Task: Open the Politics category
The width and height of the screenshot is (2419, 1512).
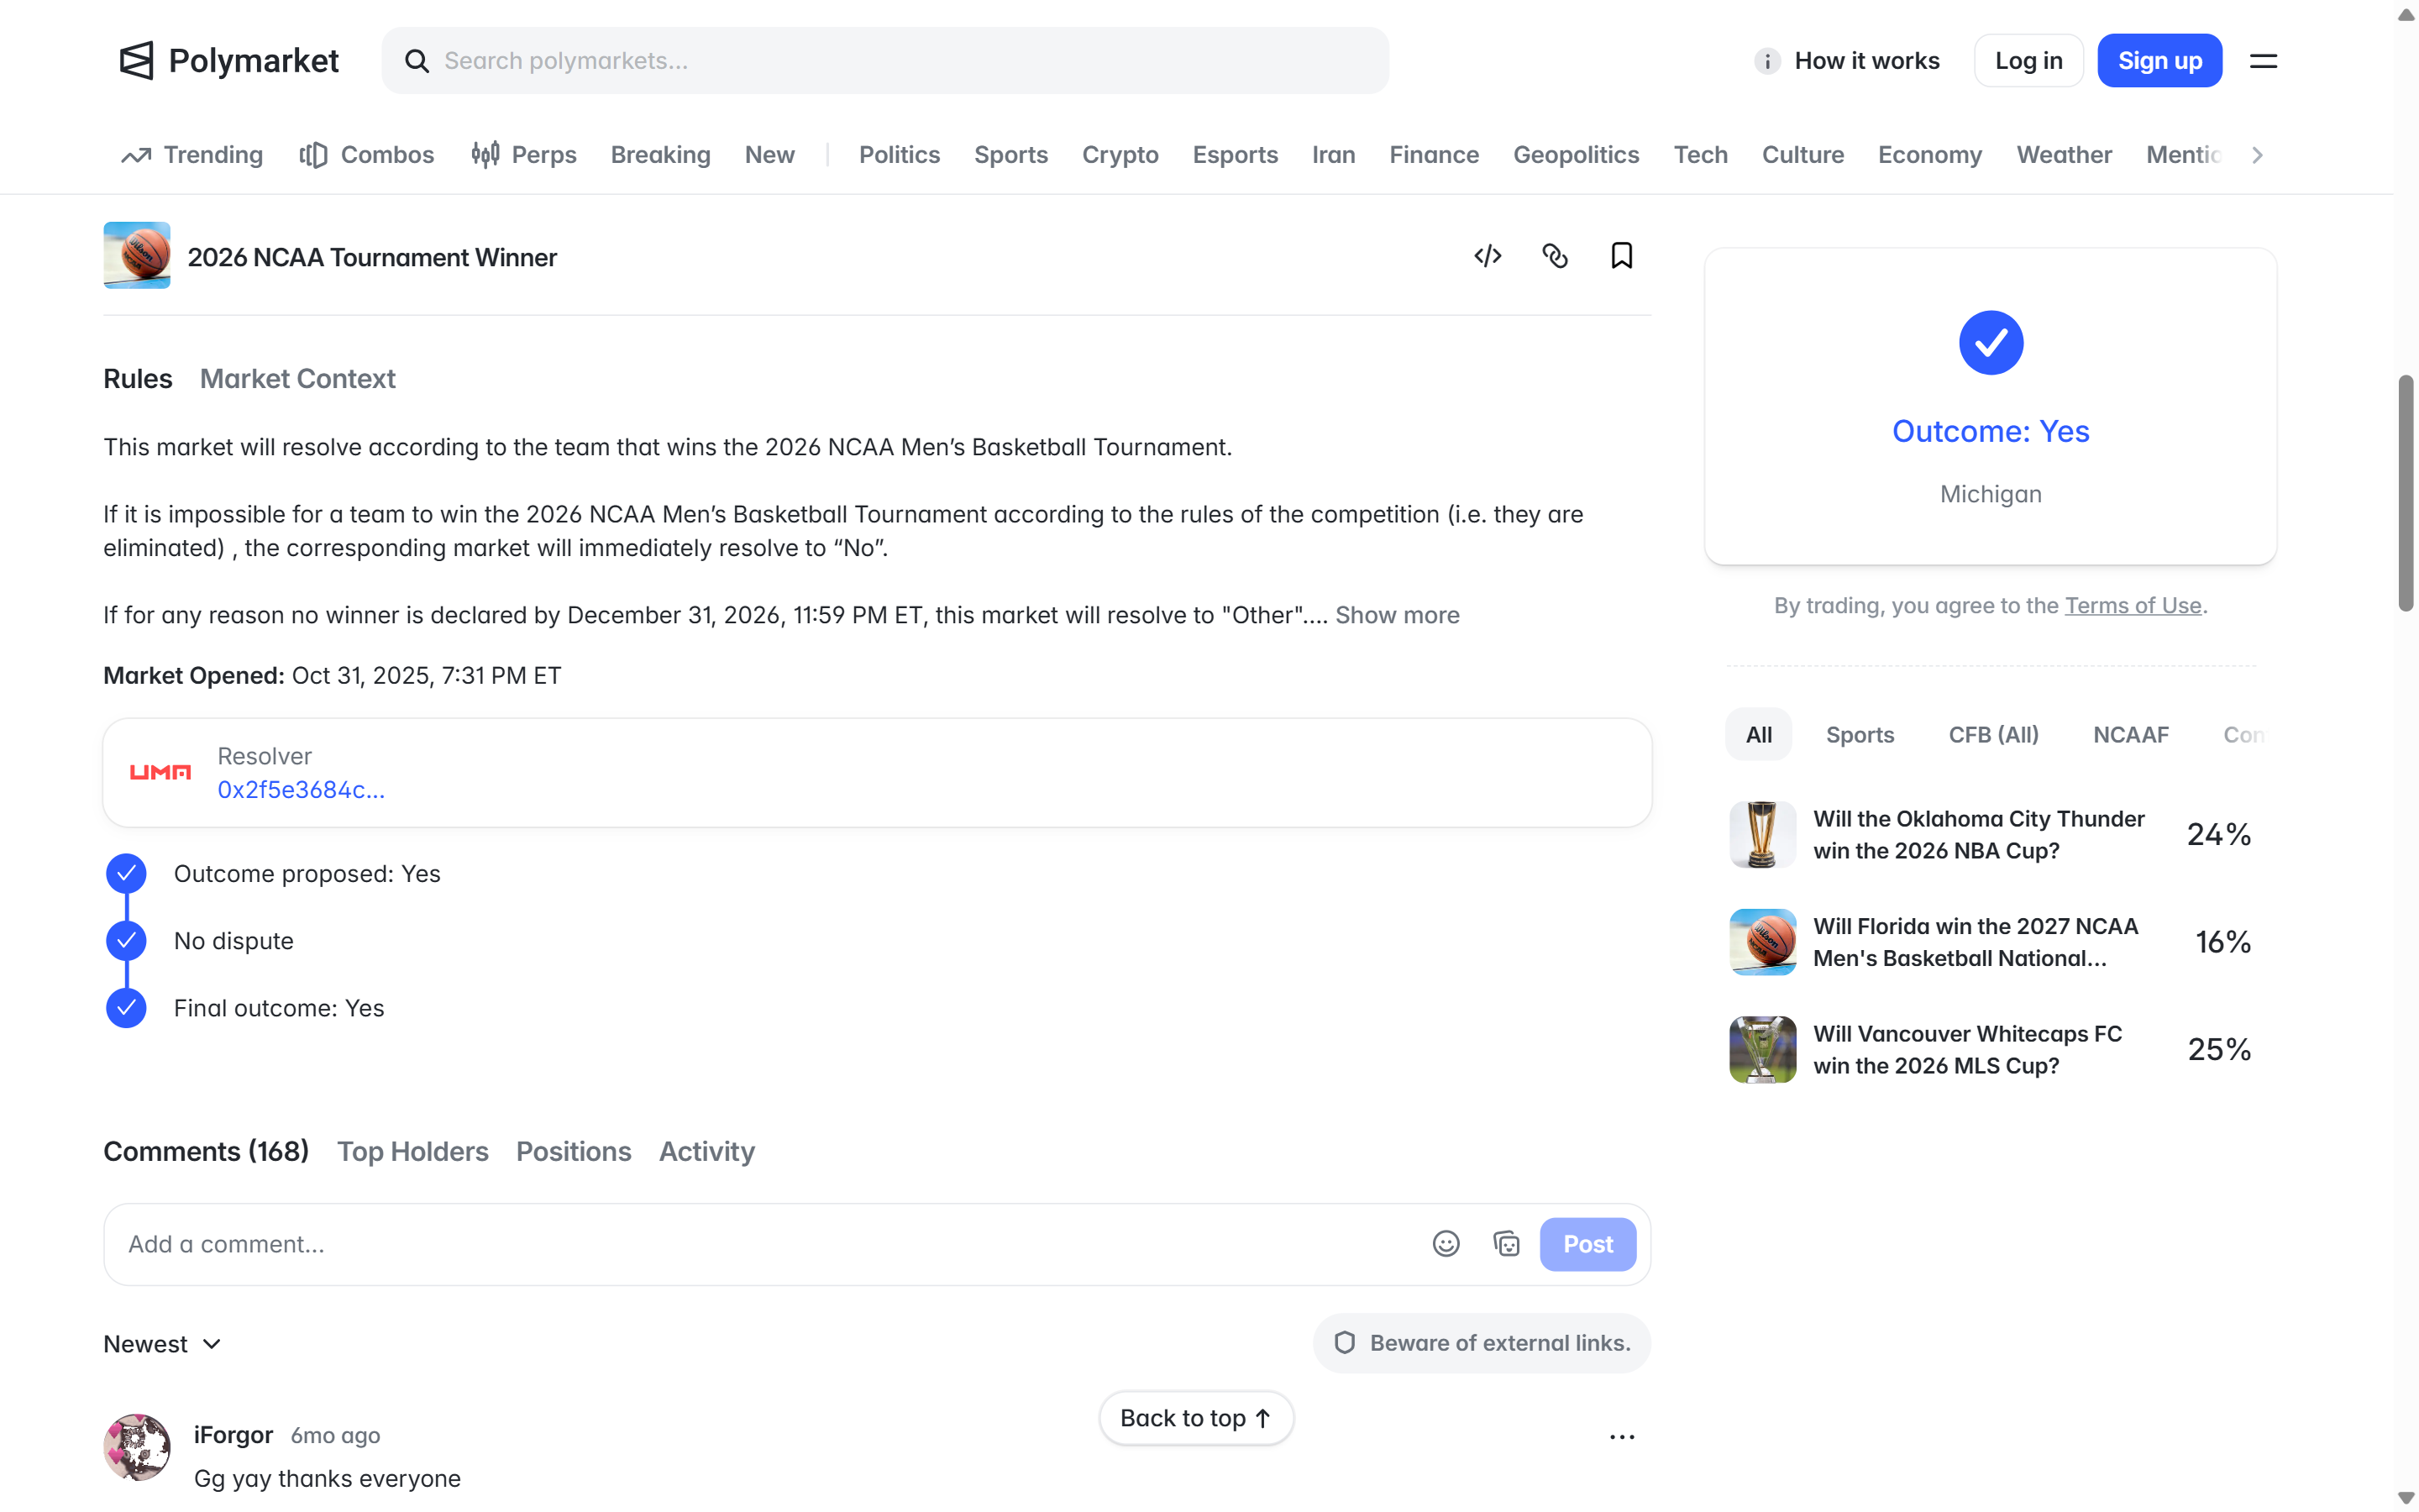Action: point(899,155)
